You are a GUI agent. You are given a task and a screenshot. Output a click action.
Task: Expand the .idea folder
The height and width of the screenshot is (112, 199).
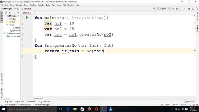tap(7, 19)
